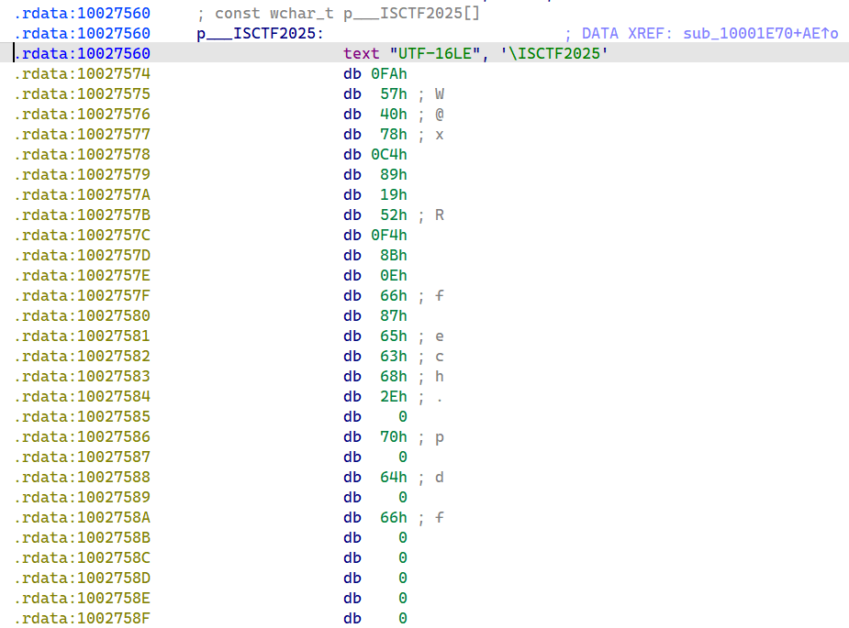The image size is (849, 628).
Task: Click the 89h byte value
Action: (394, 175)
